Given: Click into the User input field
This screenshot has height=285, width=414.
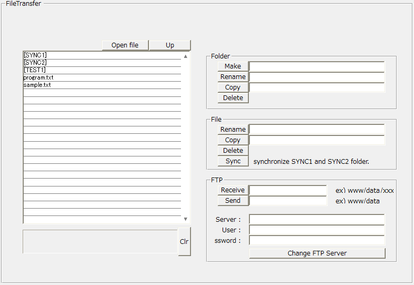Looking at the screenshot, I should [317, 230].
